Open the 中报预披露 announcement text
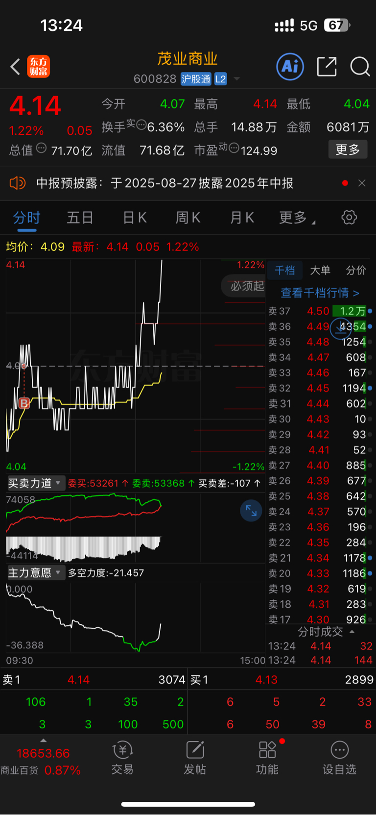Viewport: 376px width, 815px height. (x=164, y=183)
